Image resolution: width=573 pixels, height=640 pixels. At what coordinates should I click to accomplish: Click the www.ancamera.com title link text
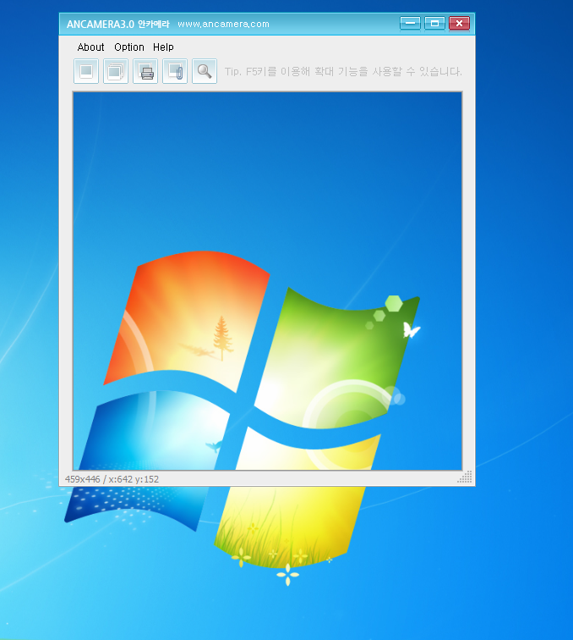223,24
